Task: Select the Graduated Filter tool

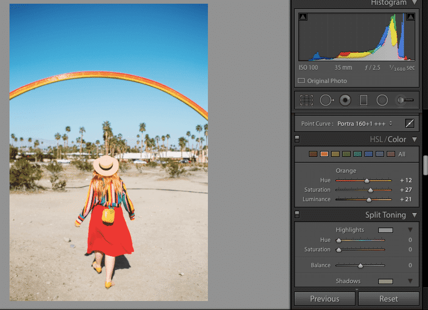Action: (363, 100)
